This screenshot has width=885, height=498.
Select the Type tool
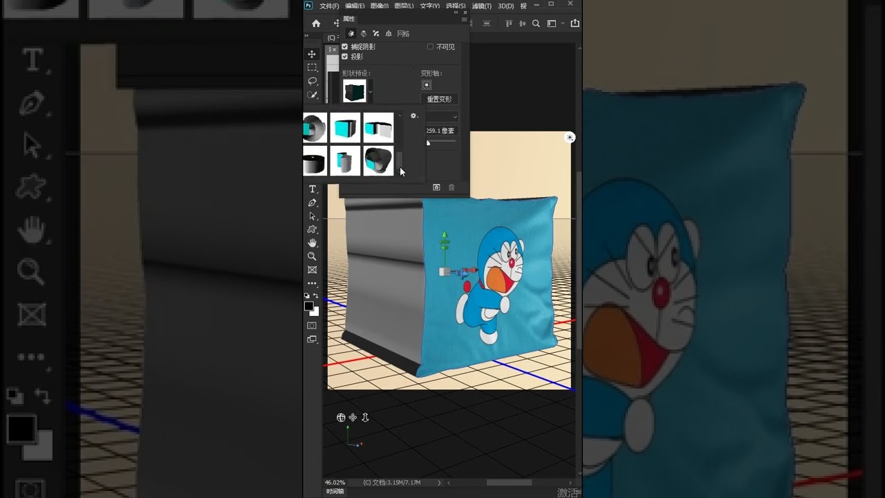click(x=313, y=190)
